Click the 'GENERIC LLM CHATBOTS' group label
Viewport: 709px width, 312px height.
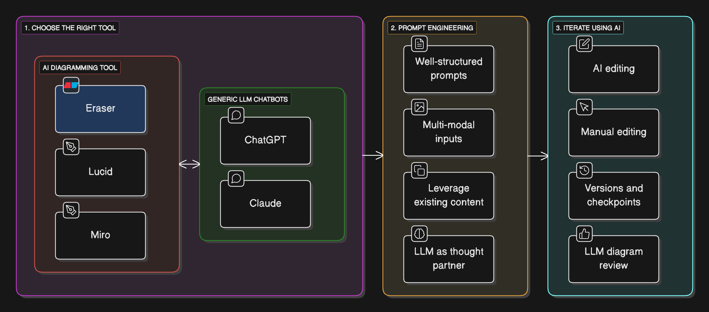click(x=248, y=99)
